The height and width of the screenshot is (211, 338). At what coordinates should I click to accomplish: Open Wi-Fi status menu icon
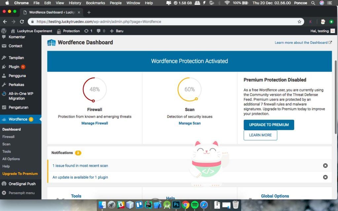pyautogui.click(x=227, y=3)
